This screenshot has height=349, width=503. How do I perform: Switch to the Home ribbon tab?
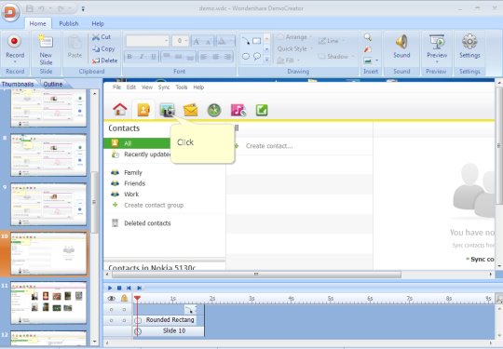(37, 23)
